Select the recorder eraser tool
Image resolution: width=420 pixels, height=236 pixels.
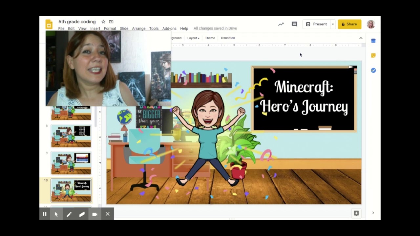[x=82, y=214]
